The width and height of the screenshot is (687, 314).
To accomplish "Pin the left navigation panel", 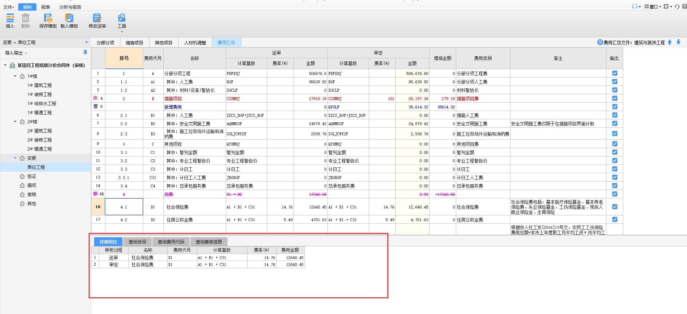I will 85,52.
